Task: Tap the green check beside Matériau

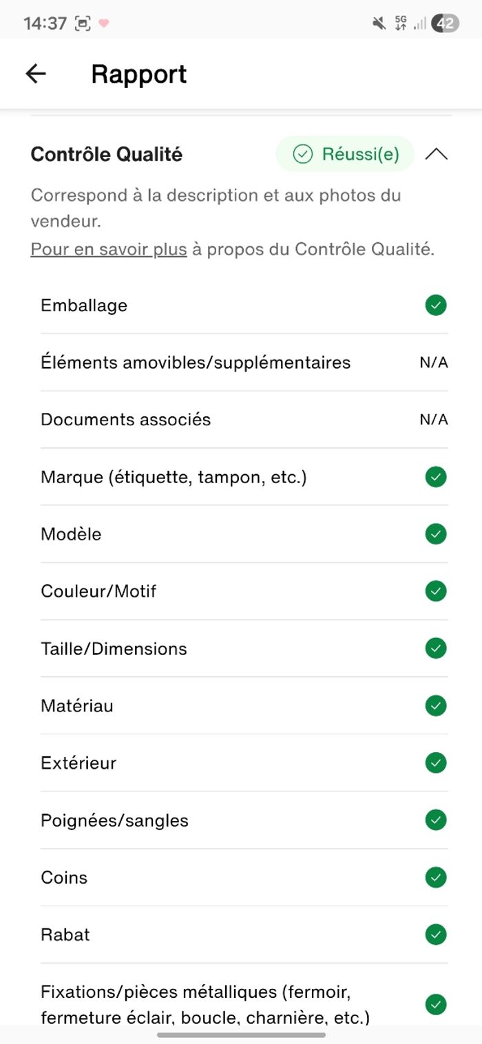Action: tap(435, 705)
